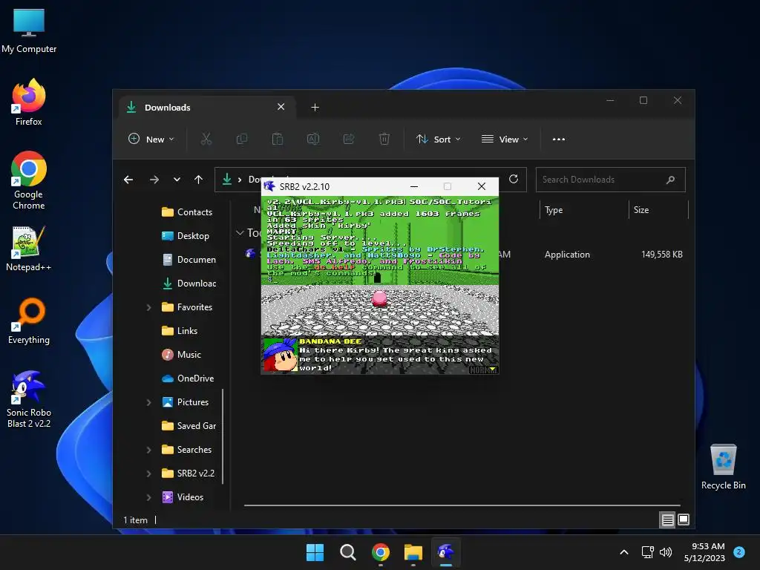Expand the Videos folder tree node
The width and height of the screenshot is (760, 570).
tap(148, 497)
